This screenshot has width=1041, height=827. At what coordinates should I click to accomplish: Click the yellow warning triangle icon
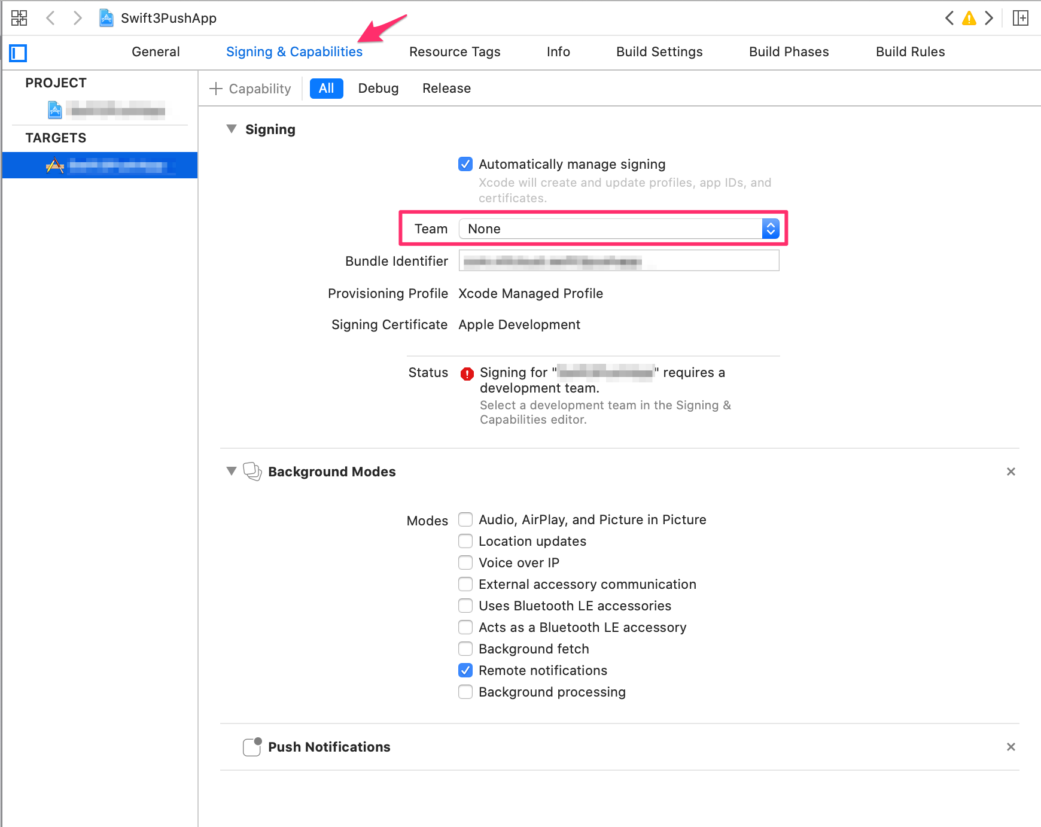pyautogui.click(x=969, y=18)
